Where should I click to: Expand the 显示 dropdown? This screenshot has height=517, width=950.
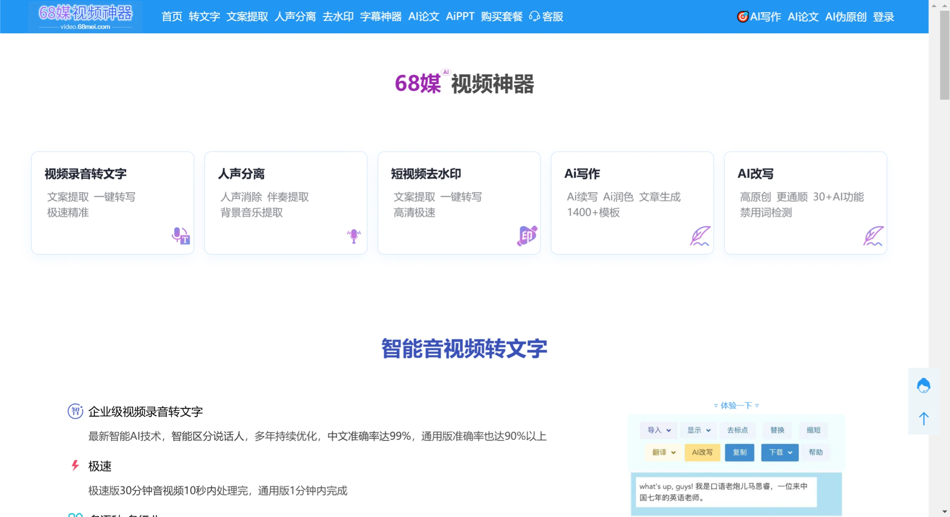698,430
